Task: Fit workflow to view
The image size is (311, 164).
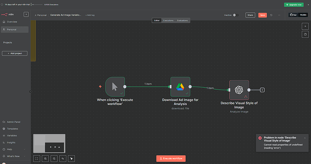Action: [37, 159]
